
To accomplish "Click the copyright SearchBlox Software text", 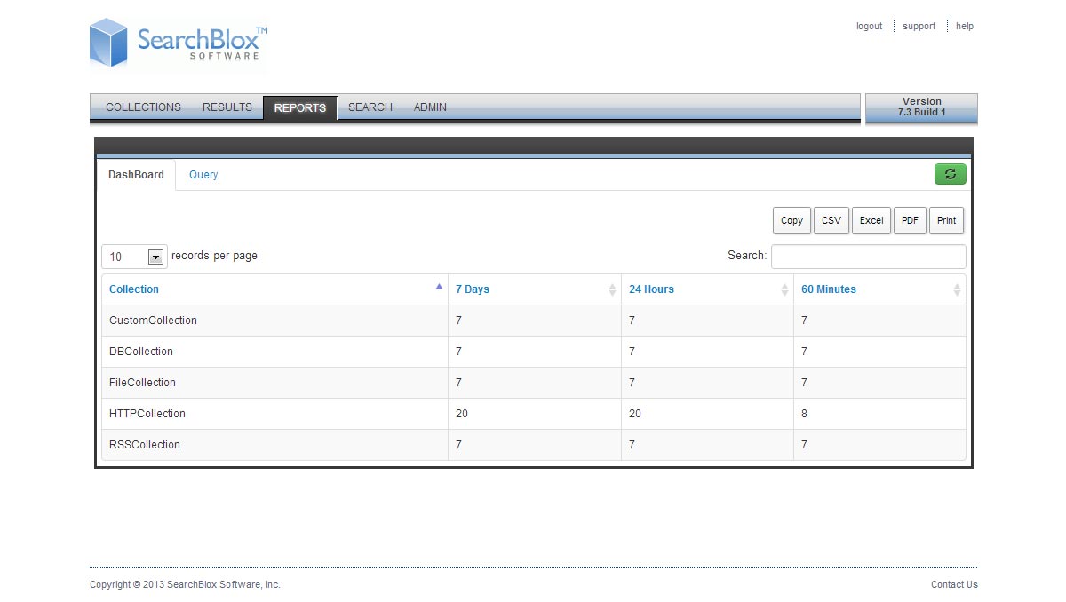I will click(x=185, y=584).
